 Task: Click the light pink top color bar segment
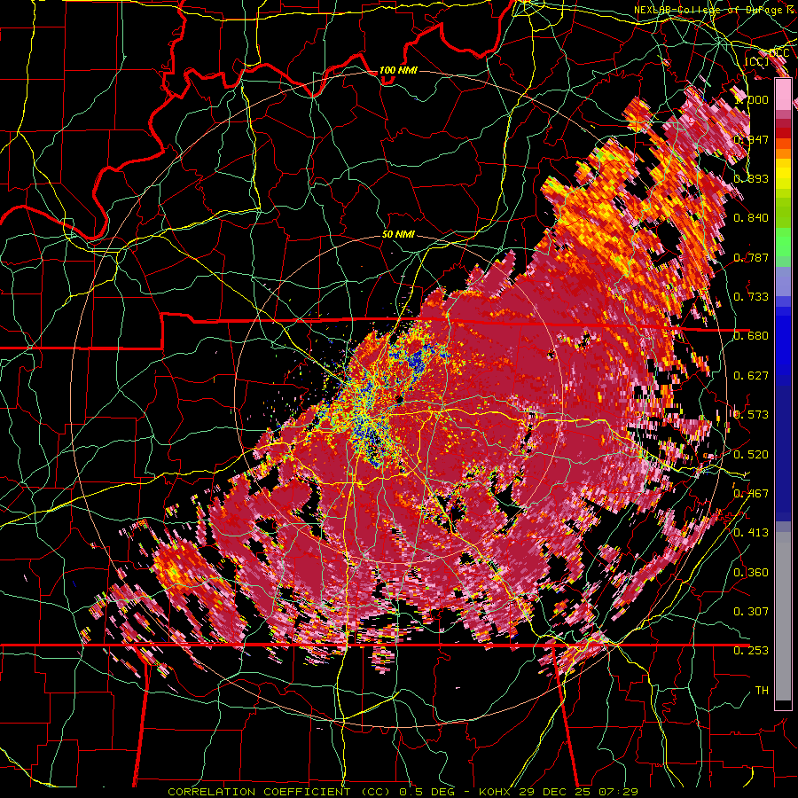pyautogui.click(x=783, y=94)
